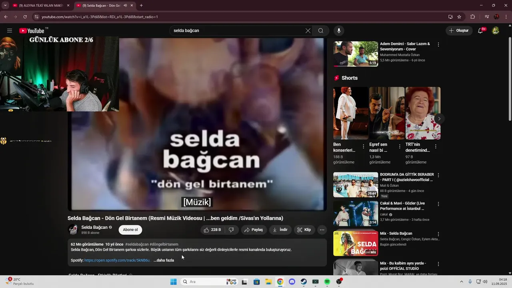Open Spotify from the taskbar

(327, 282)
